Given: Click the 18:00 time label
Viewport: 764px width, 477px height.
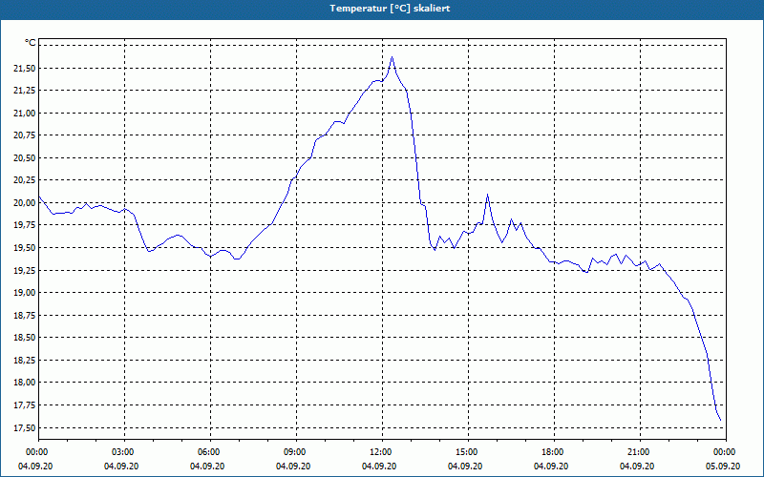Looking at the screenshot, I should 551,452.
